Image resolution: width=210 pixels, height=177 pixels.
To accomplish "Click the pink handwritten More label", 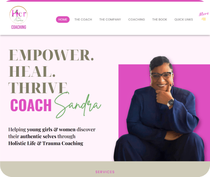I will 204,14.
